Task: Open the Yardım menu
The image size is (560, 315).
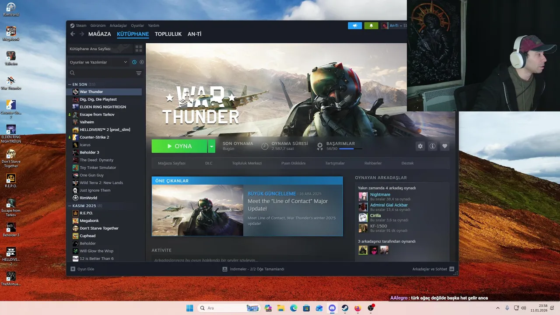Action: coord(154,25)
